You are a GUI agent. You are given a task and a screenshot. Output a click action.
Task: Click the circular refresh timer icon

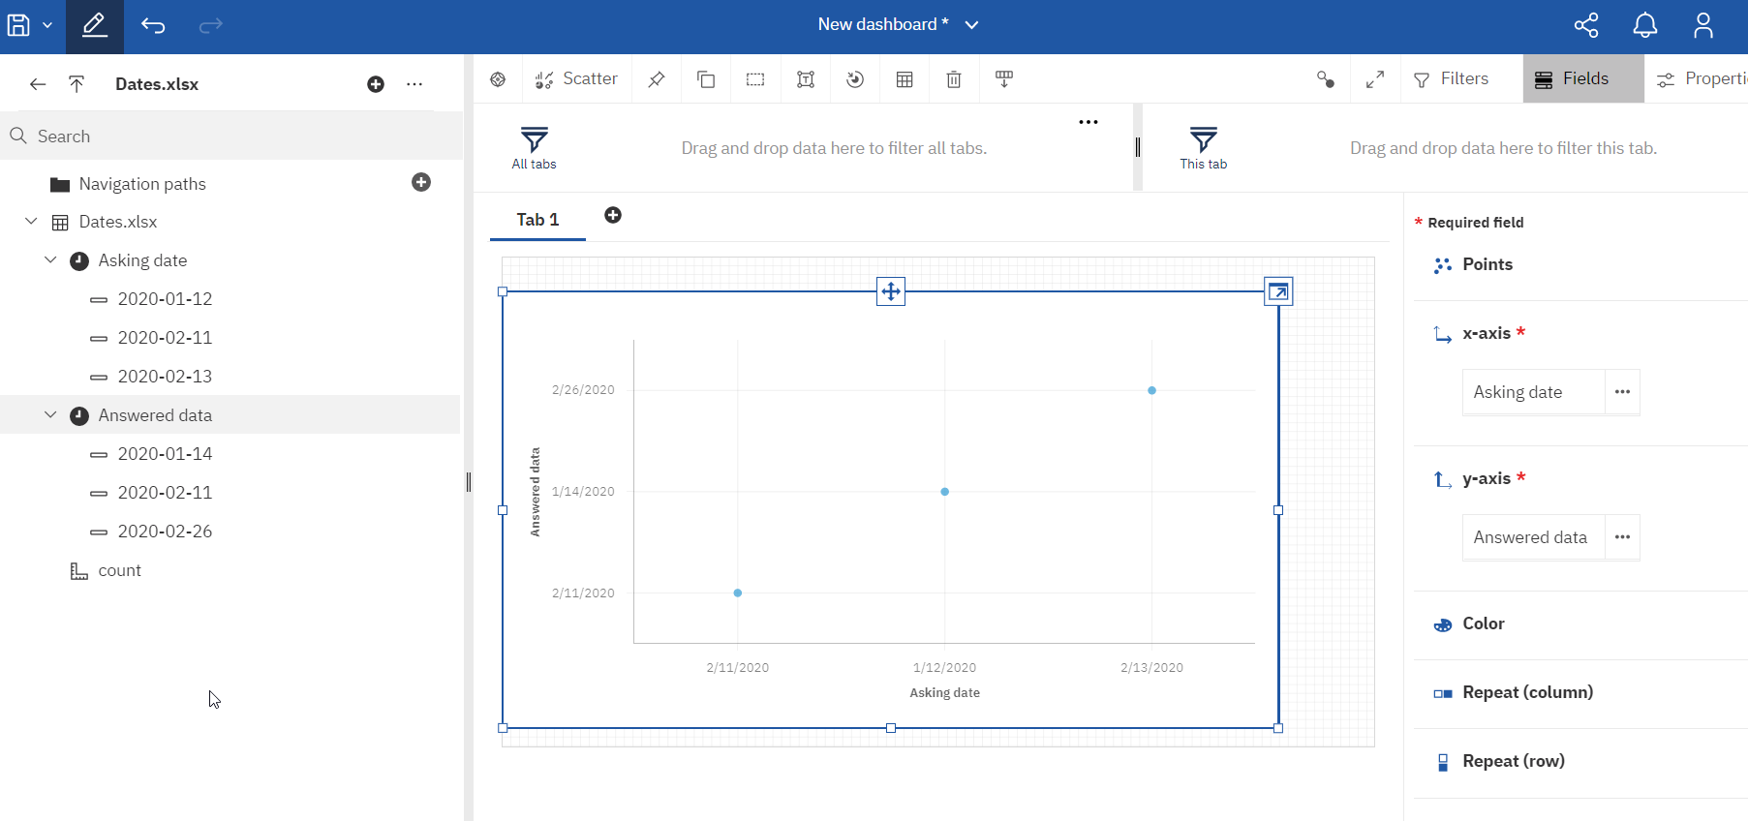coord(855,79)
